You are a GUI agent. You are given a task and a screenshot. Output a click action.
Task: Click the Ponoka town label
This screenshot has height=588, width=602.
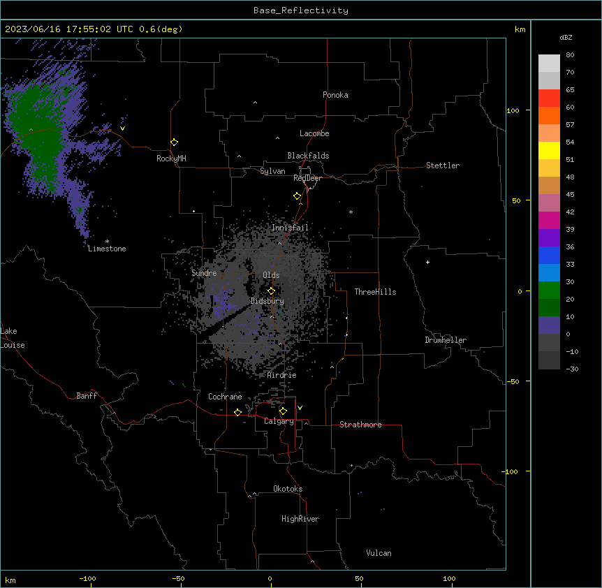(335, 95)
